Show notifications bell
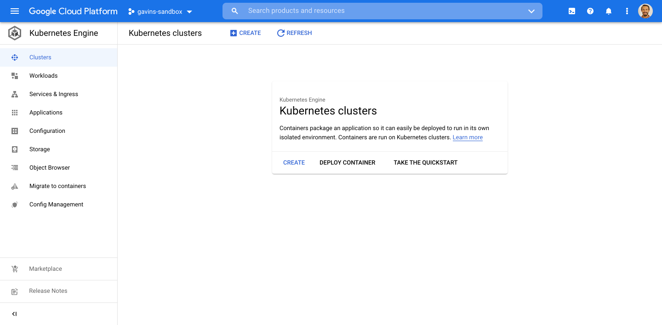The image size is (662, 325). (609, 11)
